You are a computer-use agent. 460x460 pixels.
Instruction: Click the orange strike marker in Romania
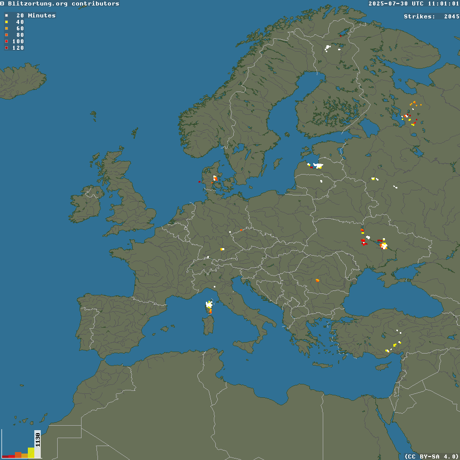317,280
